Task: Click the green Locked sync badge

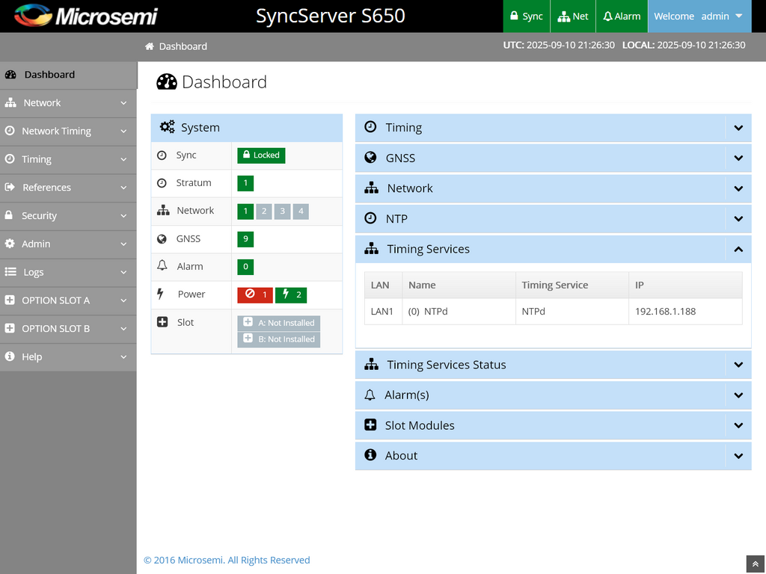Action: (261, 155)
